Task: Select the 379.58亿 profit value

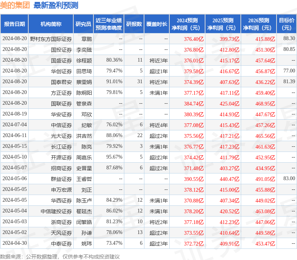Action: (x=194, y=71)
